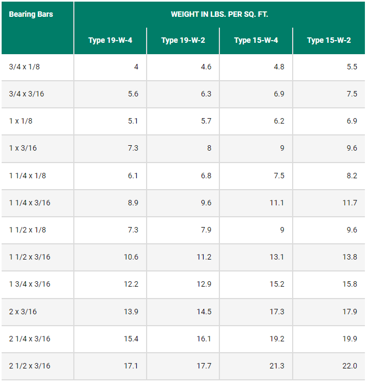Click the WEIGHT IN LBS. PER SQ. FT. heading
This screenshot has width=366, height=382.
coord(219,15)
